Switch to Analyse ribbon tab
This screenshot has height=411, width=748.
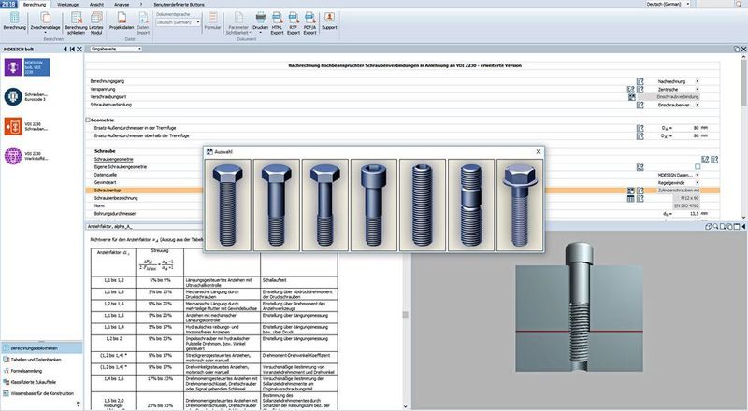click(x=122, y=5)
